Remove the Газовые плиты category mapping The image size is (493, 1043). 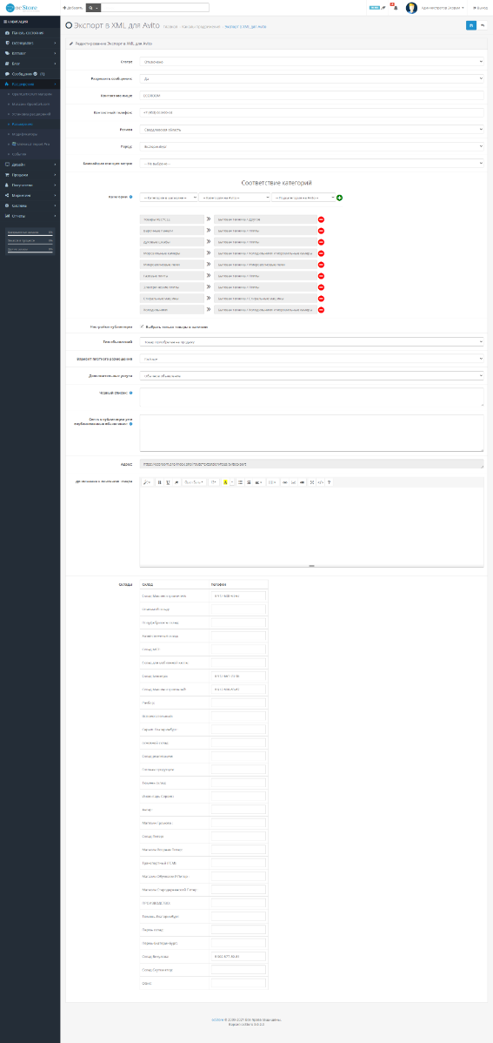321,275
